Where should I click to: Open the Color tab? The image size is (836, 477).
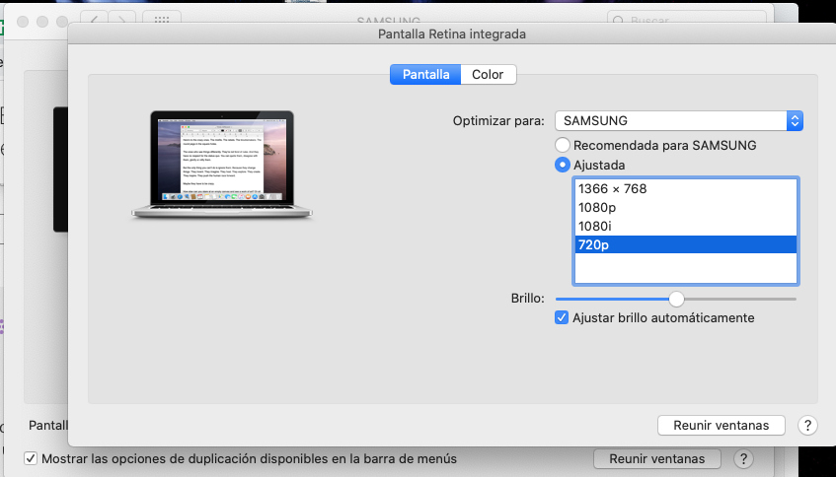click(x=488, y=75)
